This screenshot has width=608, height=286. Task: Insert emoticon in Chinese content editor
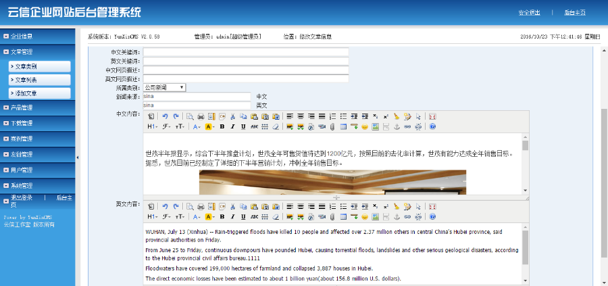[365, 126]
